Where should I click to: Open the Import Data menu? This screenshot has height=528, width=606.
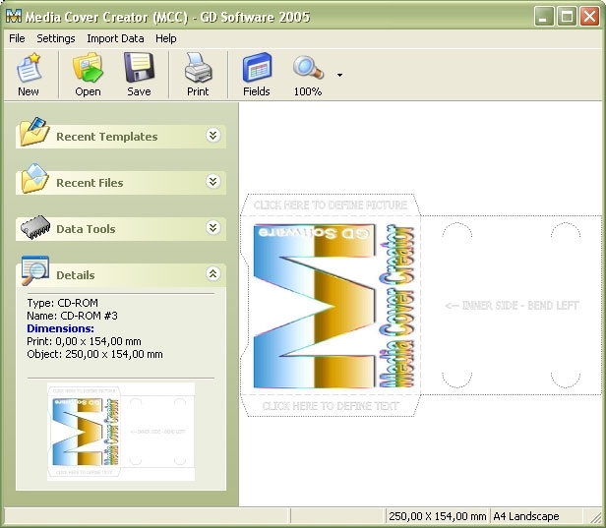[x=115, y=38]
